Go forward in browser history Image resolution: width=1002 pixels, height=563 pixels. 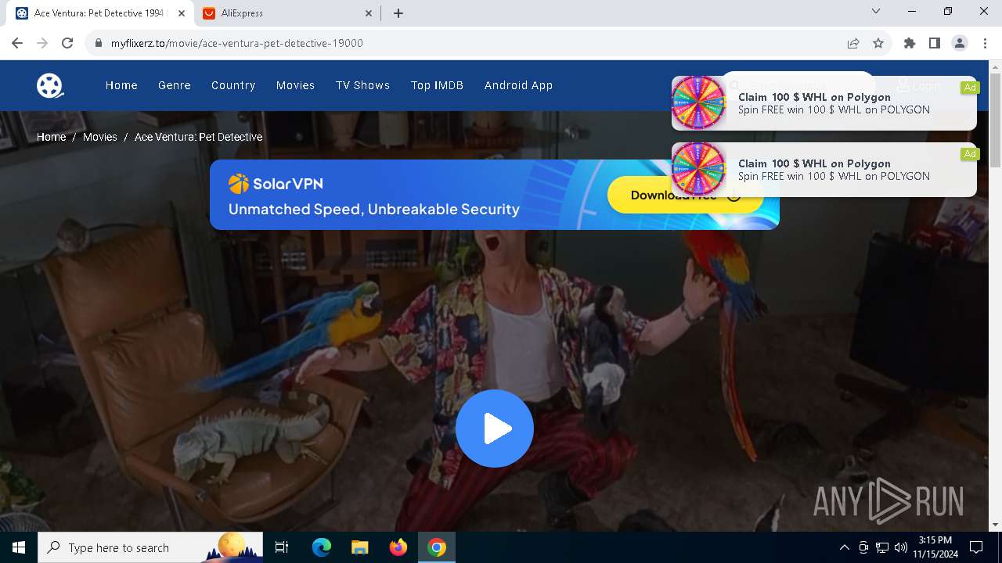click(x=42, y=43)
